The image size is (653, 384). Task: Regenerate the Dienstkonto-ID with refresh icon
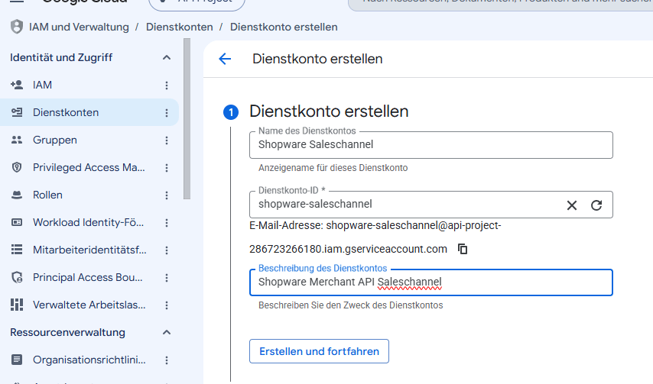pyautogui.click(x=596, y=205)
